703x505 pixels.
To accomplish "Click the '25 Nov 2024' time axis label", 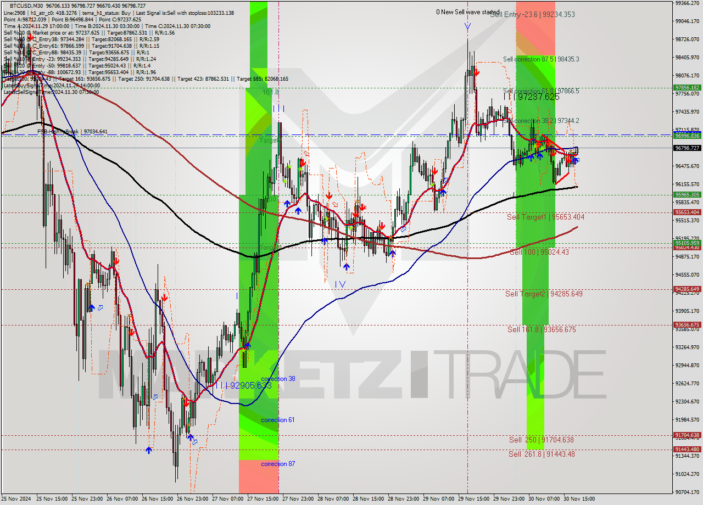I will 16,499.
